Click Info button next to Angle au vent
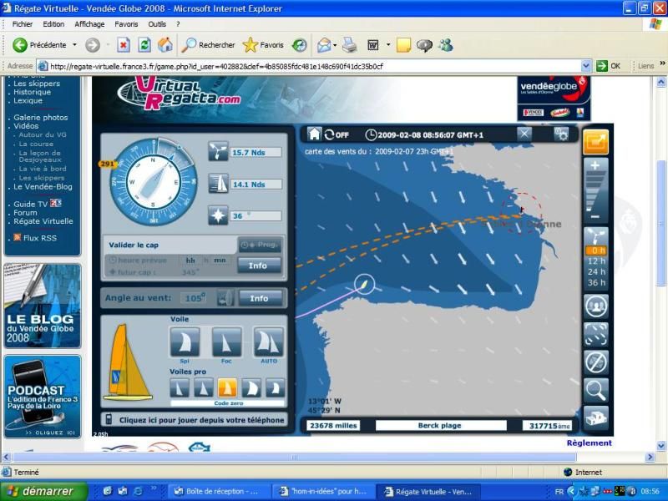The height and width of the screenshot is (501, 668). (x=259, y=298)
